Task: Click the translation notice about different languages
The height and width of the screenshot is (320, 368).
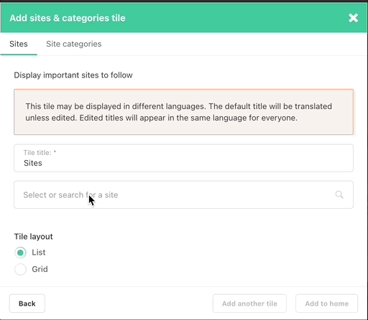Action: tap(183, 112)
